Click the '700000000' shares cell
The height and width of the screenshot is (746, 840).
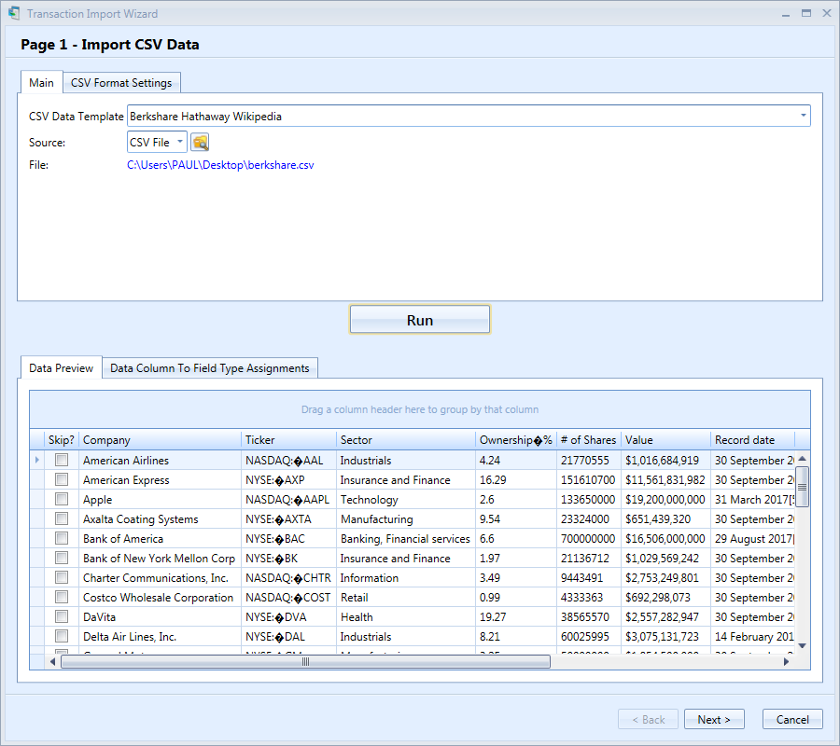tap(589, 538)
